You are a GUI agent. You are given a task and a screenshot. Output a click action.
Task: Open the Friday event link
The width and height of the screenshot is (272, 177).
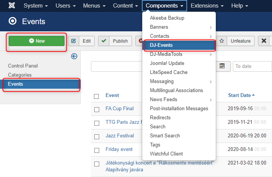(119, 149)
